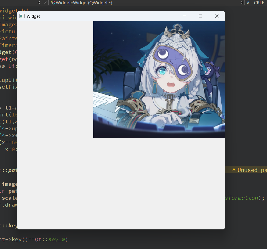Click the 'sformation);' code text
The height and width of the screenshot is (249, 267).
tap(245, 198)
